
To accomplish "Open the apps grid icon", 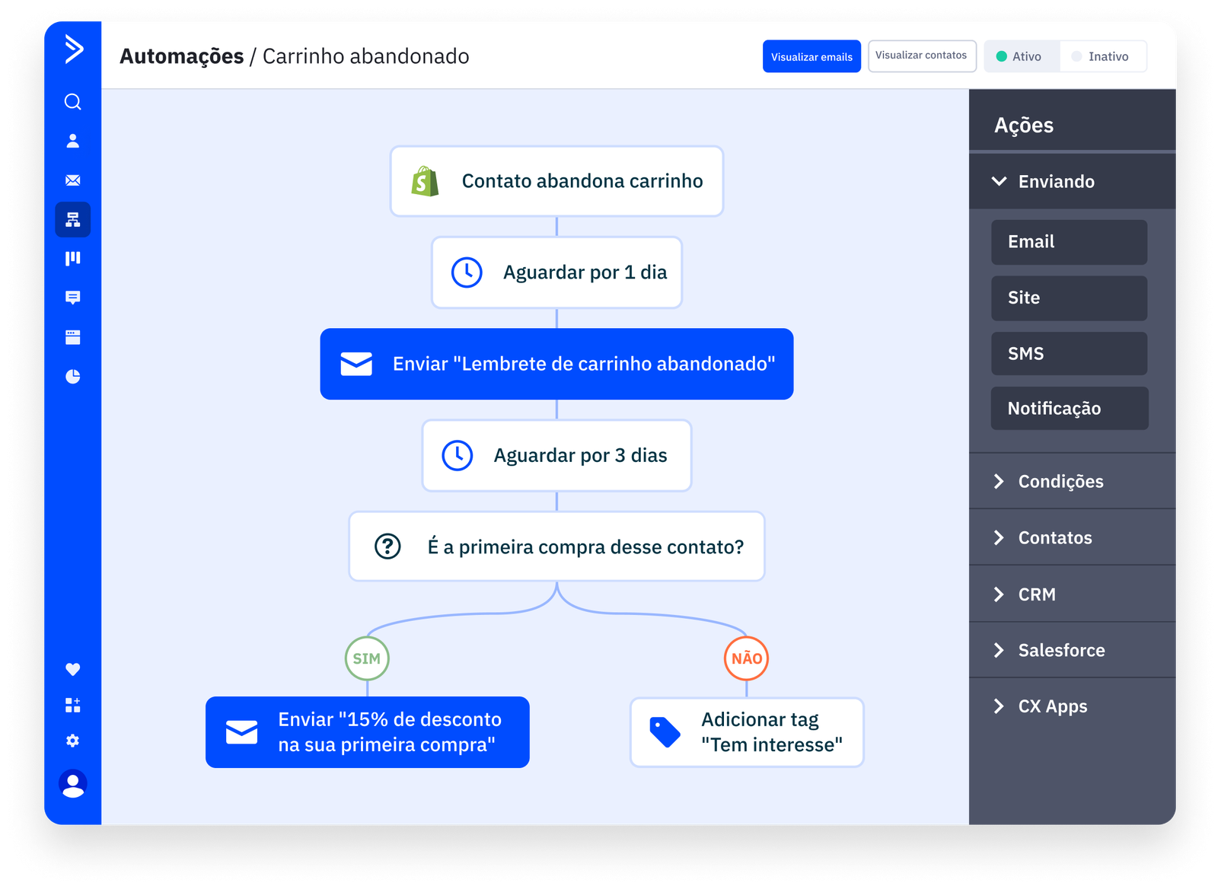I will [x=72, y=706].
